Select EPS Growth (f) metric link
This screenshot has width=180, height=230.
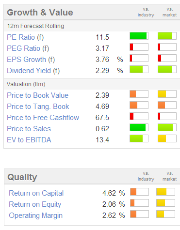[x=31, y=60]
